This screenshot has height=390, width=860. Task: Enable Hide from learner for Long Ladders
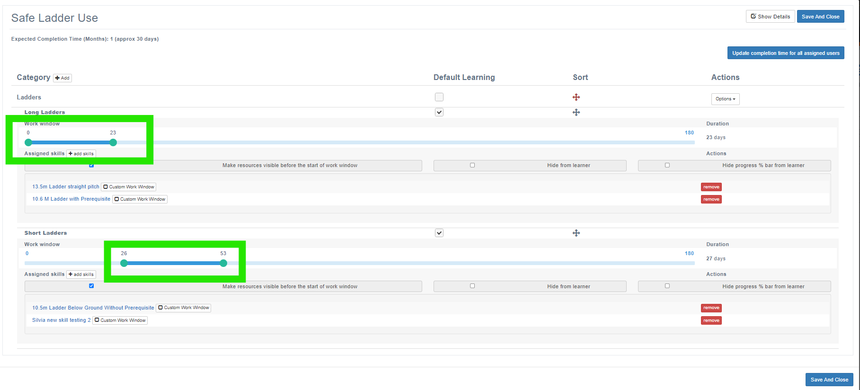pyautogui.click(x=472, y=165)
